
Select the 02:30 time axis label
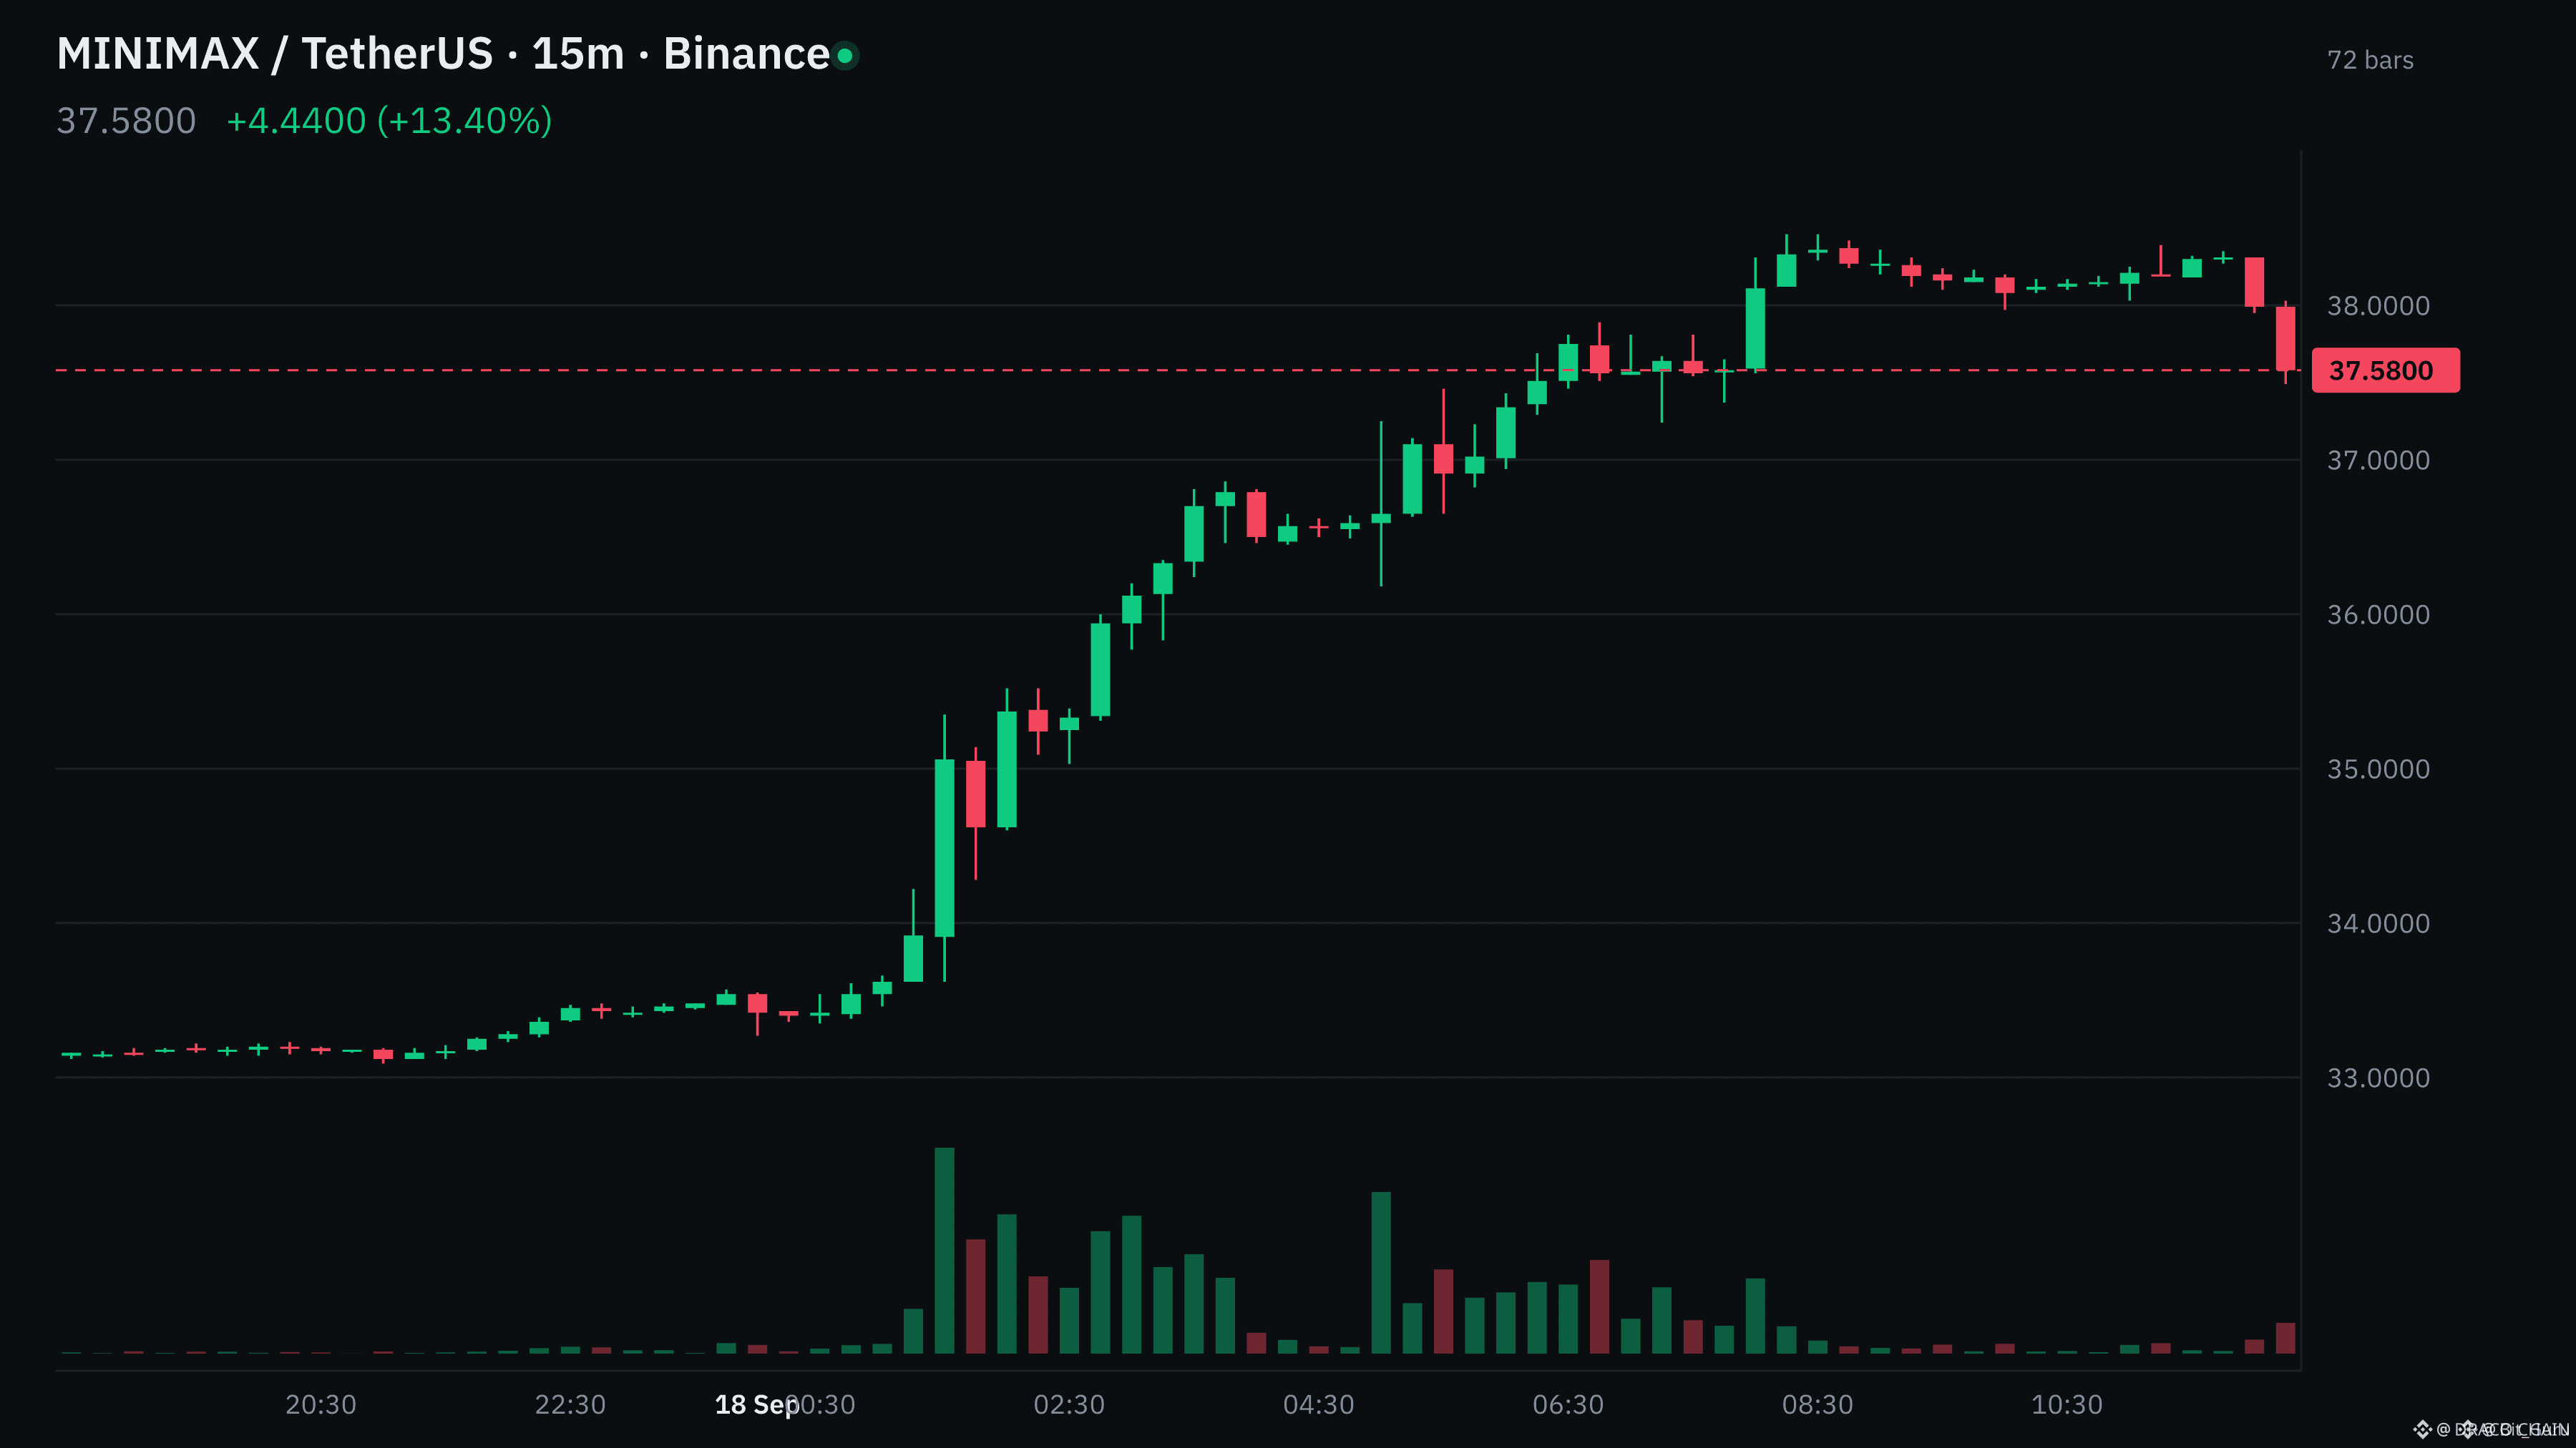[1069, 1405]
